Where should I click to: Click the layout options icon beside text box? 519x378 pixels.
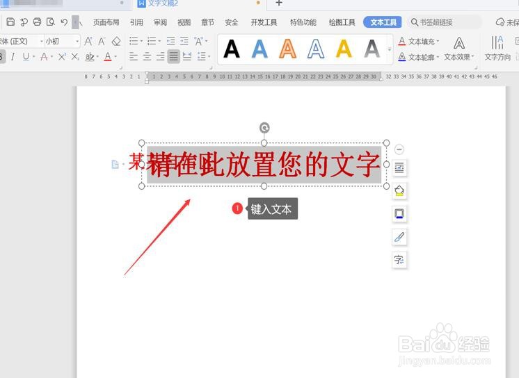tap(399, 168)
